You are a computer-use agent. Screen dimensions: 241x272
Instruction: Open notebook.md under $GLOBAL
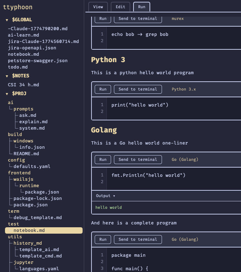click(23, 54)
